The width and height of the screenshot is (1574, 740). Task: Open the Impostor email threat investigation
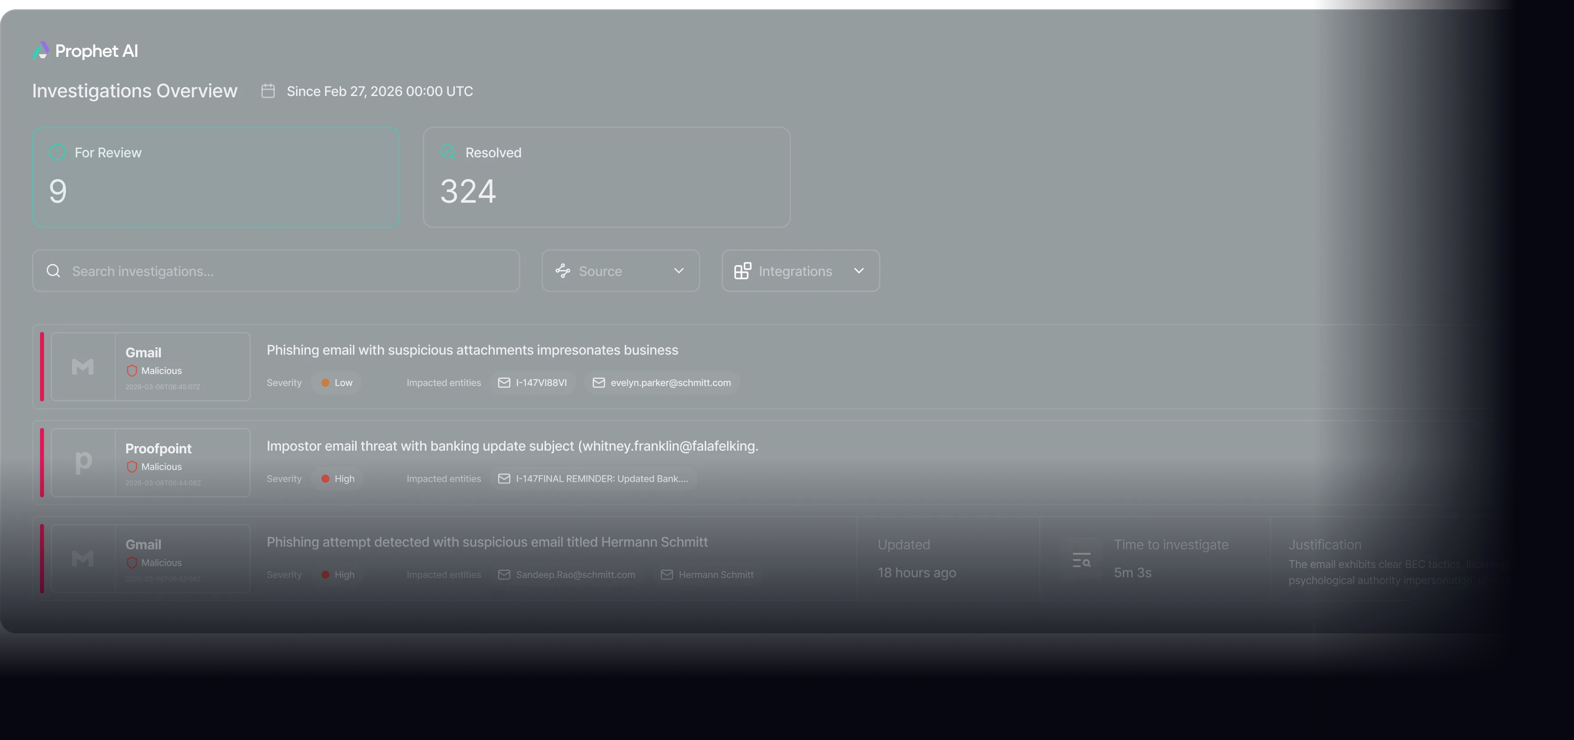512,446
